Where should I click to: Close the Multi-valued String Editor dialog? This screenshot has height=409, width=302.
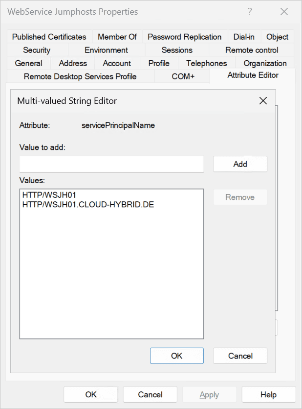tap(263, 101)
